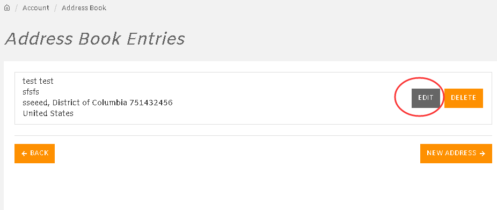The image size is (497, 210).
Task: Open the home icon in the breadcrumb
Action: (6, 8)
